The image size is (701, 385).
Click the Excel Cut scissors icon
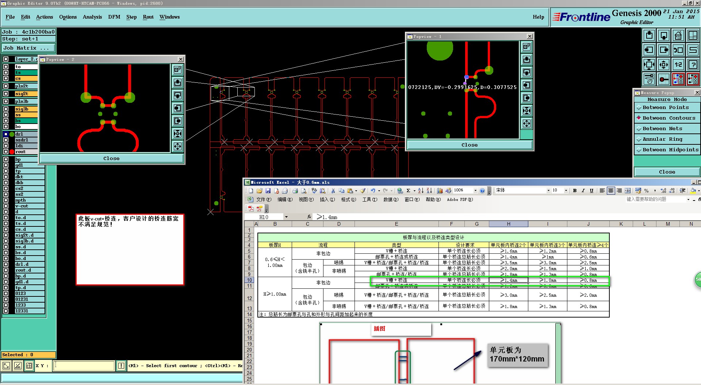333,191
